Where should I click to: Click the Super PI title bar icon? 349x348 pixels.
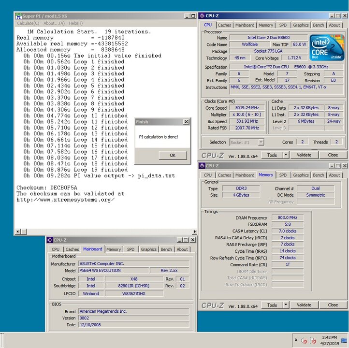coord(18,16)
